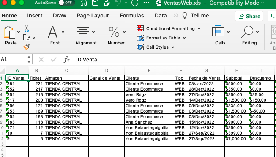Click the discount cell $150.00
The image size is (276, 157).
pyautogui.click(x=262, y=100)
